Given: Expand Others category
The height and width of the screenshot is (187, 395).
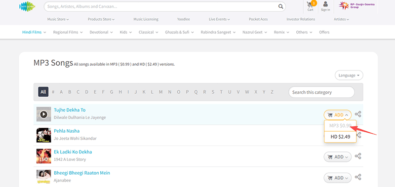Looking at the screenshot, I should (x=304, y=32).
